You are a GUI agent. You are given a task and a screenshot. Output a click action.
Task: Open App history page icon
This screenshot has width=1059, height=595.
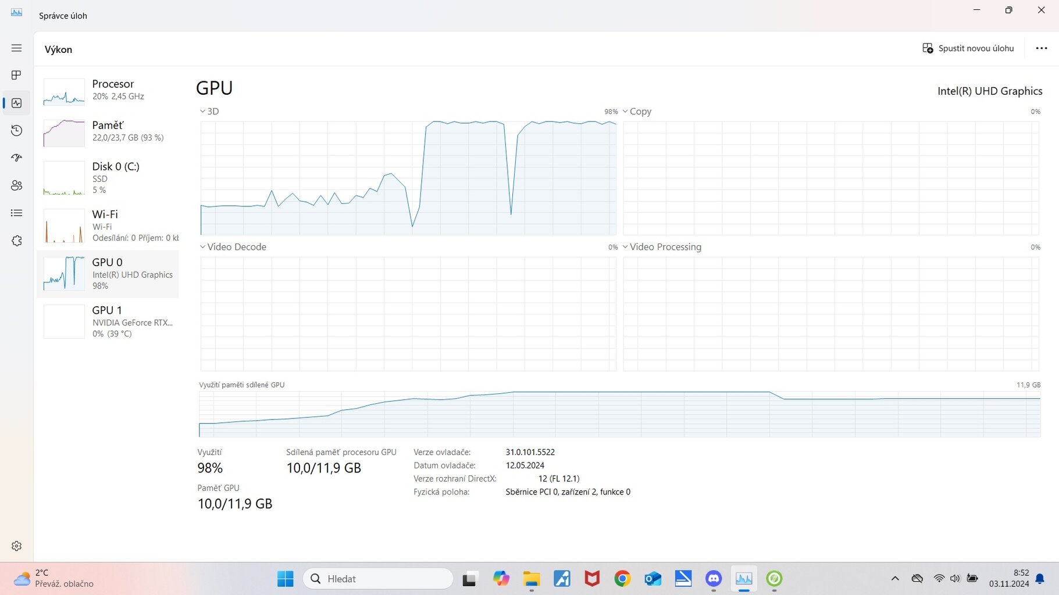point(16,131)
